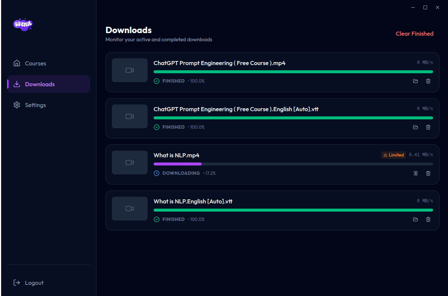Open folder for What is NLP.English subtitle
448x296 pixels.
(x=416, y=219)
